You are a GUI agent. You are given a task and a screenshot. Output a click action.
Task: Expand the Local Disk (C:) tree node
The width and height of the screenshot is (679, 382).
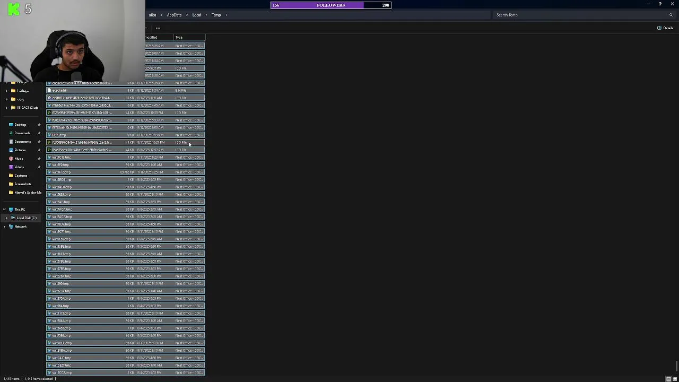tap(6, 218)
